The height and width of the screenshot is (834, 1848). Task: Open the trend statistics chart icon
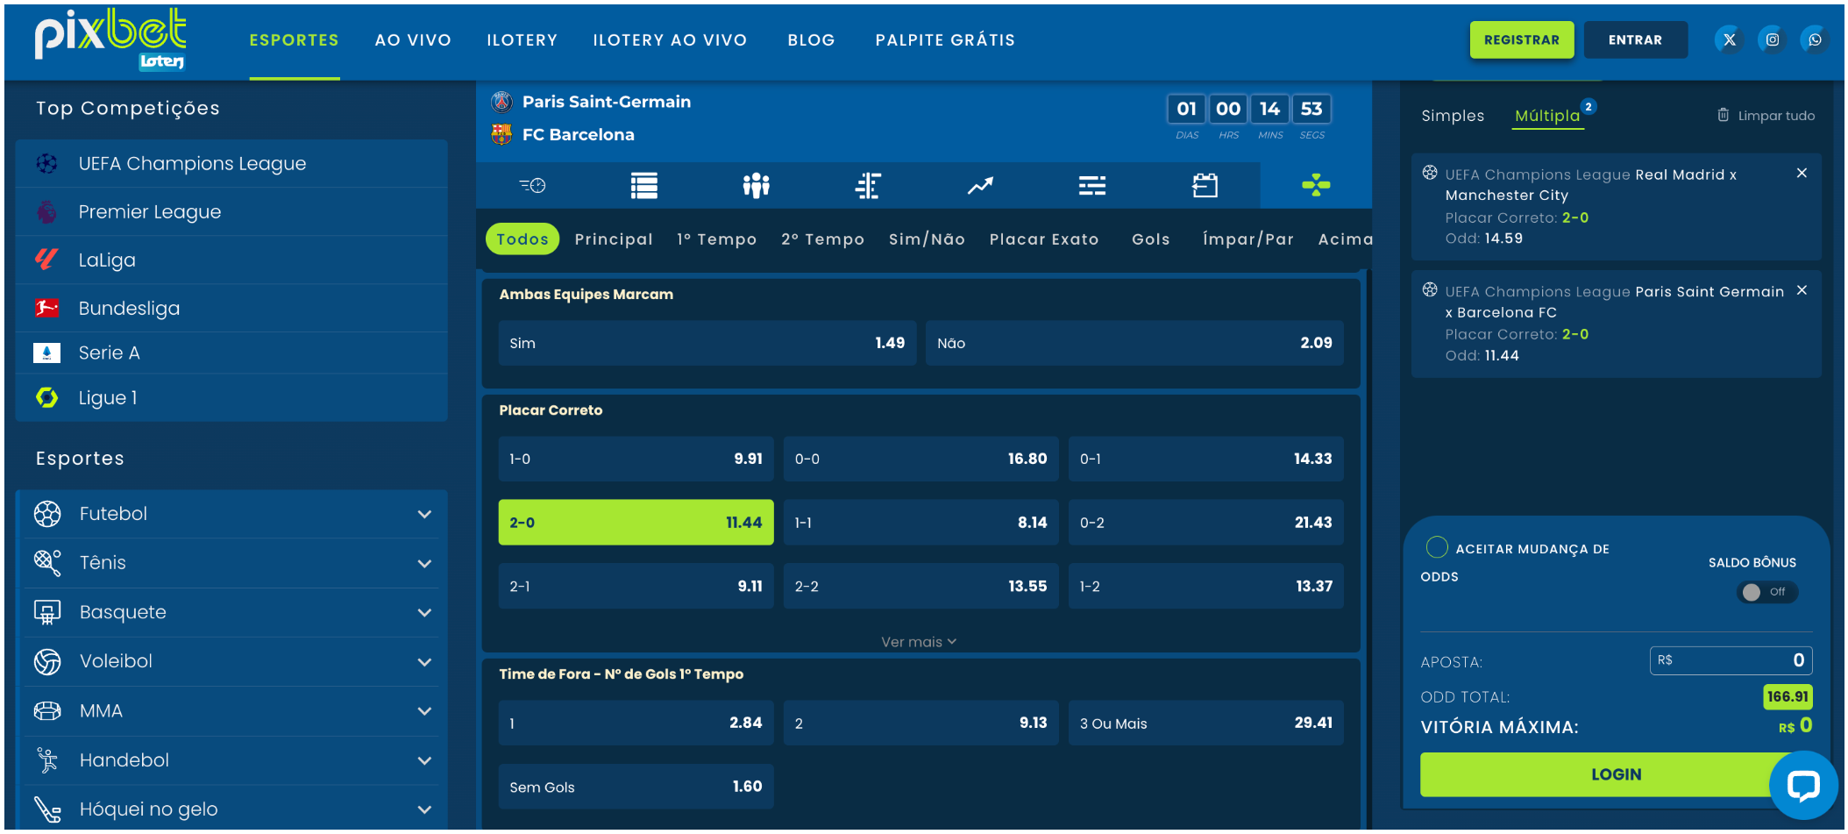click(980, 185)
